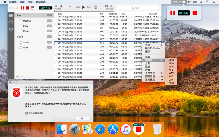The height and width of the screenshot is (137, 219).
Task: Sort by 持續時間 column header
Action: point(113,14)
